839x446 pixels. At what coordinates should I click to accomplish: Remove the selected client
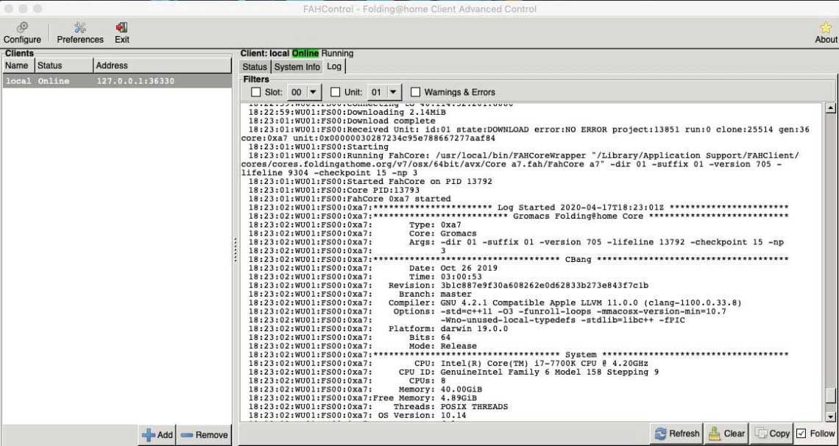point(204,435)
